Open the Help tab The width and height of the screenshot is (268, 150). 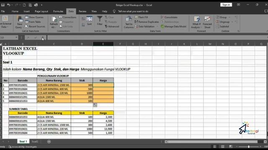tap(104, 11)
